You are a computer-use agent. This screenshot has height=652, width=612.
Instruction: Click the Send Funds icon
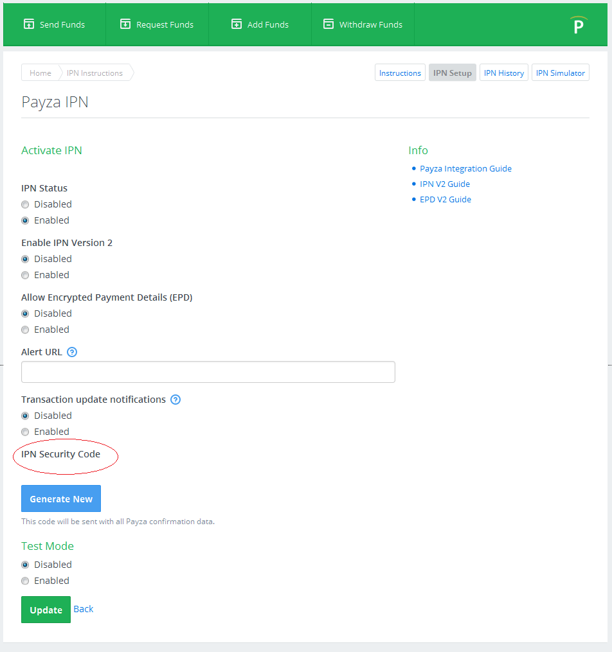pos(29,24)
